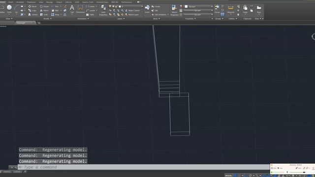This screenshot has height=177, width=315.
Task: Click Edit Attributes tool
Action: pos(159,14)
